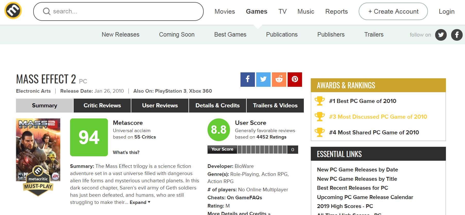Click the Create Account button
The height and width of the screenshot is (215, 465).
coord(393,11)
